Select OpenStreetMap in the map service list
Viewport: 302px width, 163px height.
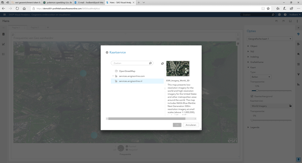point(127,71)
